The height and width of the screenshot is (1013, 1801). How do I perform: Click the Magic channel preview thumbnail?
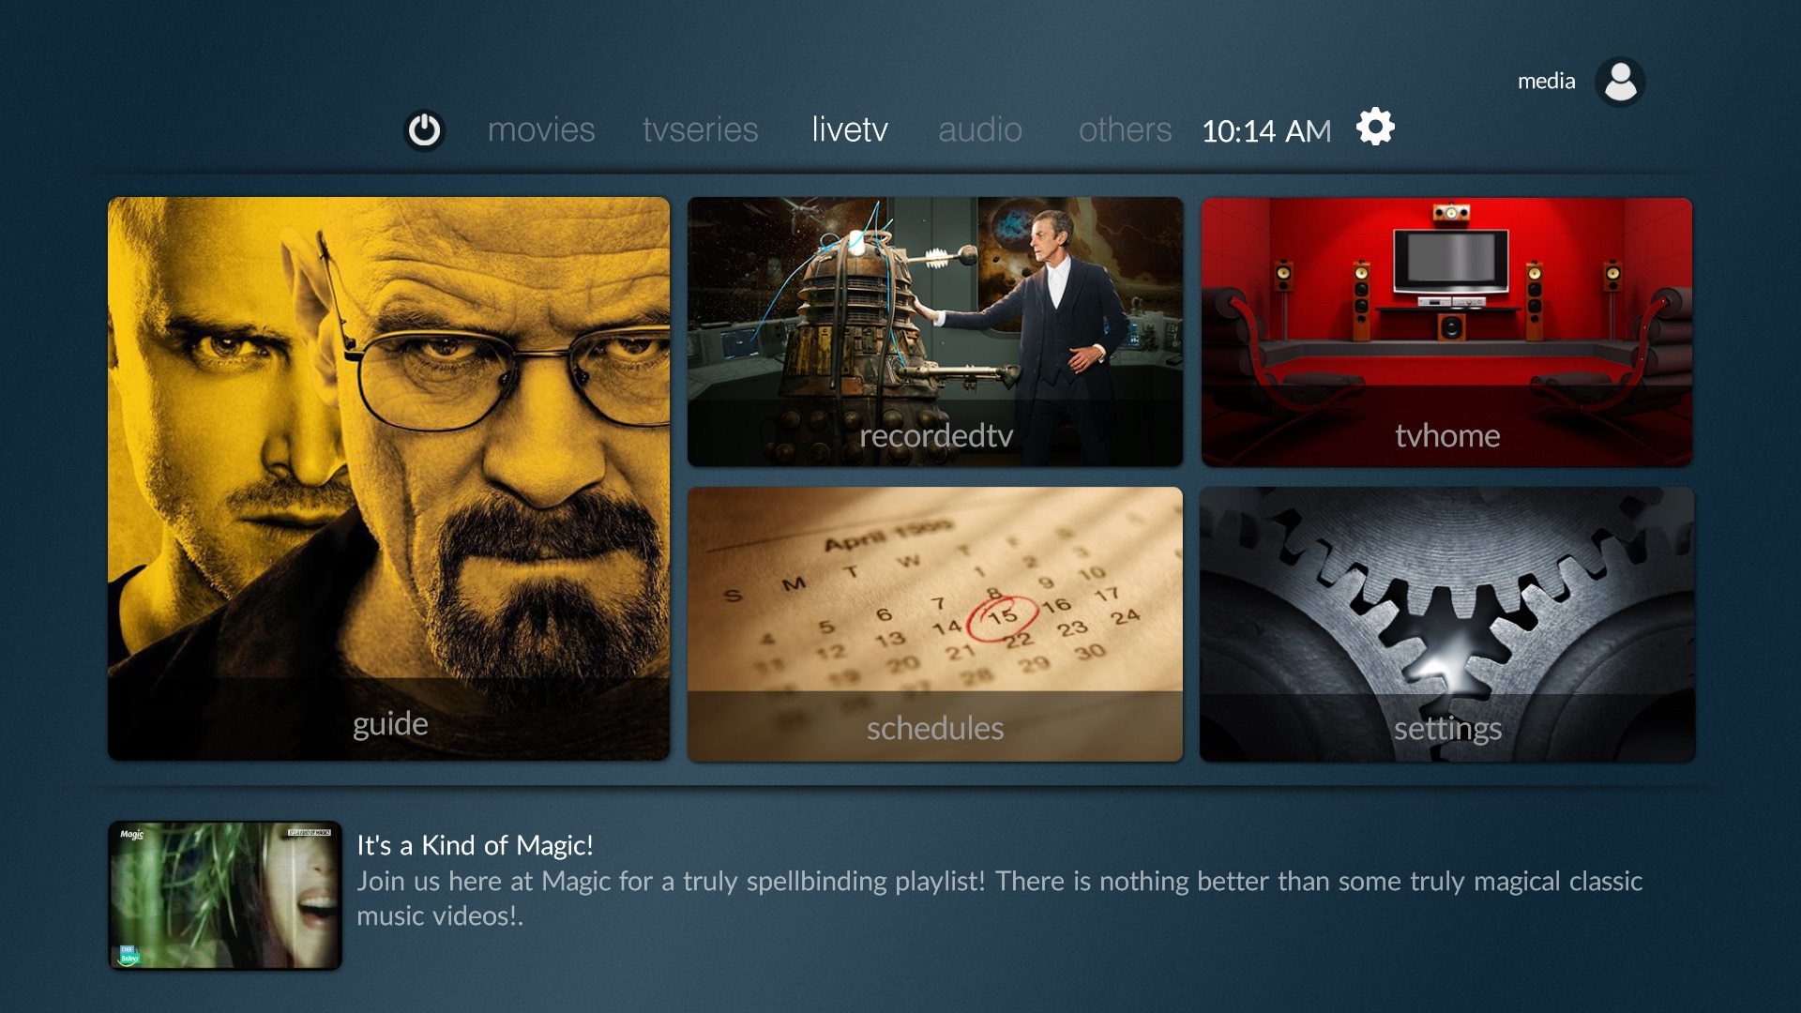click(225, 895)
